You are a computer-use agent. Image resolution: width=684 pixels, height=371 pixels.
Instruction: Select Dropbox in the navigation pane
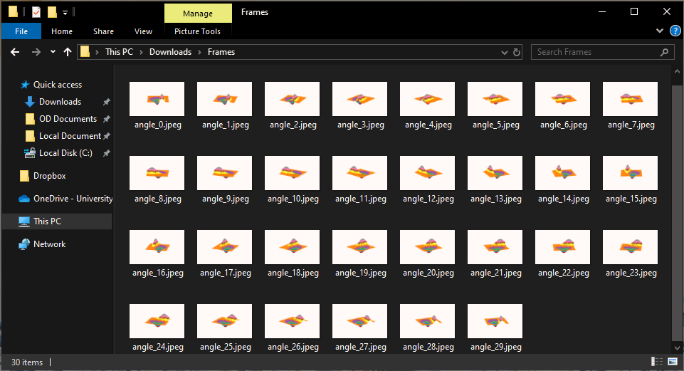click(x=49, y=176)
